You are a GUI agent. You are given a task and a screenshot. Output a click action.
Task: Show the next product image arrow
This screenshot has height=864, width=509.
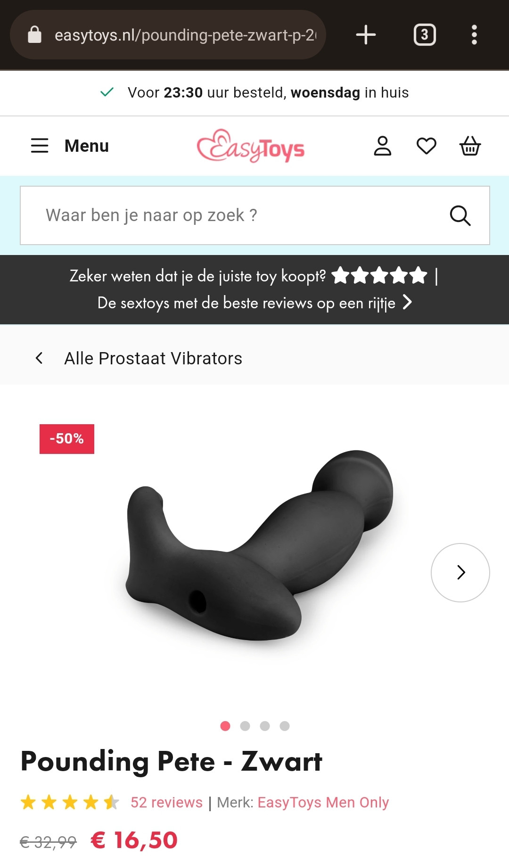point(460,573)
